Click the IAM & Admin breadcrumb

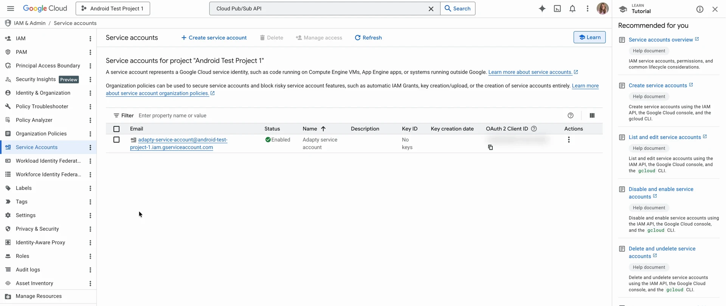(29, 23)
